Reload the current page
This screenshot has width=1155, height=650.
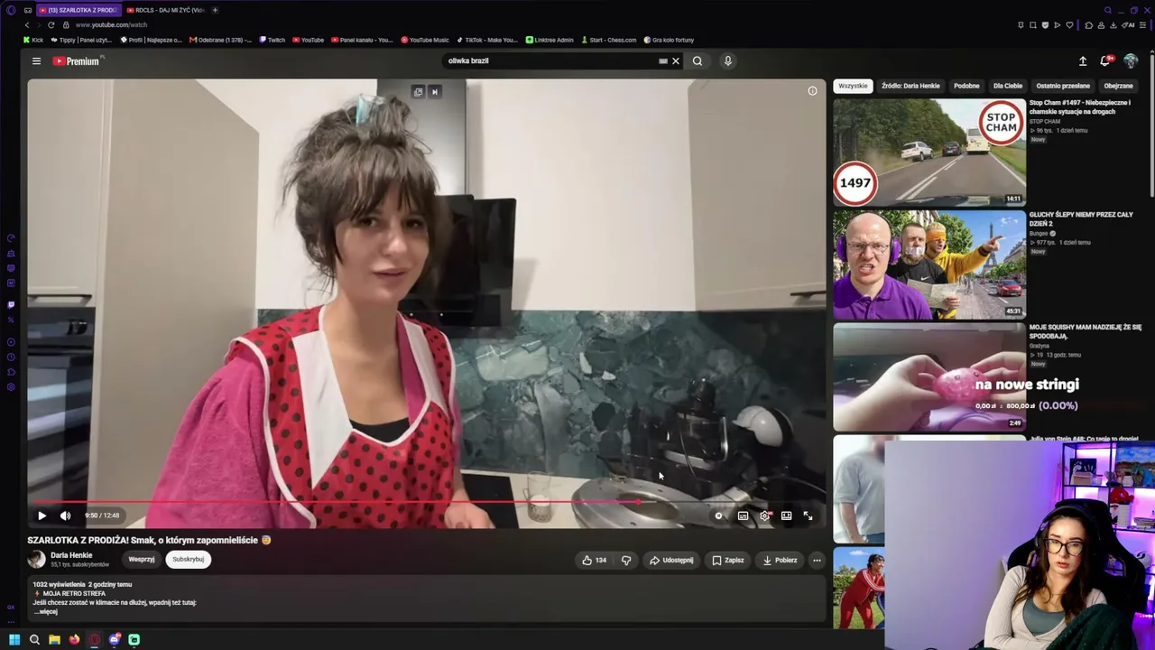51,25
